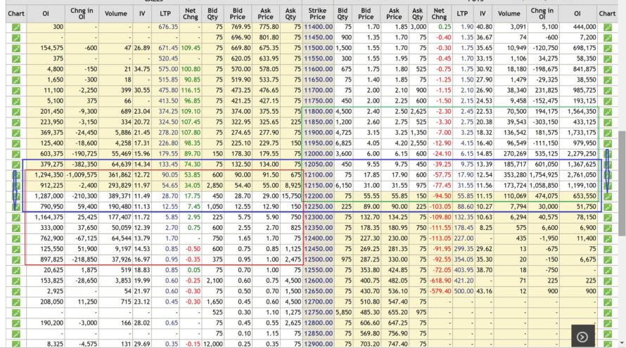
Task: Open puts chart icon for 11650.00 strike
Action: 607,80
